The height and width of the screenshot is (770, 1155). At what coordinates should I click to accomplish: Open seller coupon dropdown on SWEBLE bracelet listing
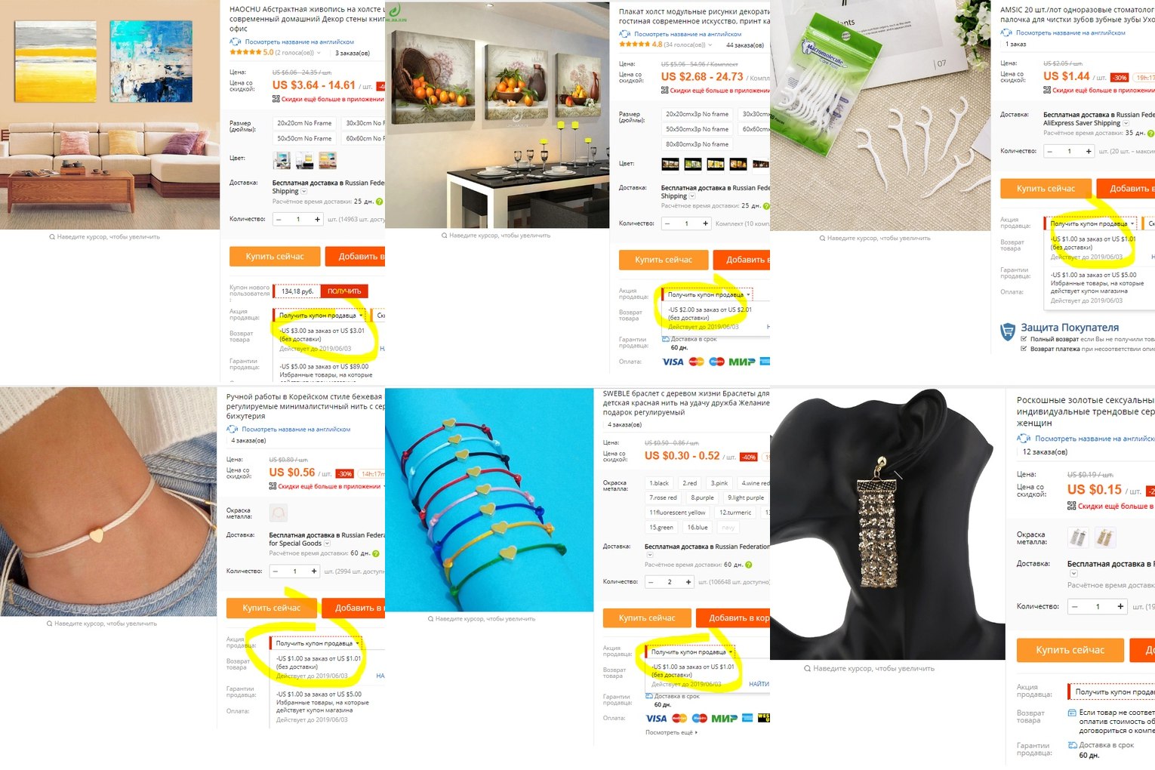pyautogui.click(x=690, y=651)
